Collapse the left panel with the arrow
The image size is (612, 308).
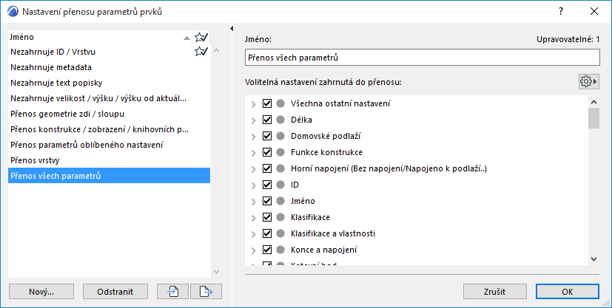pos(232,29)
